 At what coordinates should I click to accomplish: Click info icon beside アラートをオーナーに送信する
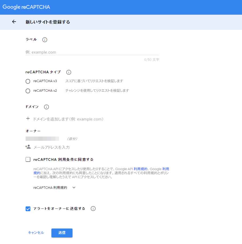click(93, 209)
